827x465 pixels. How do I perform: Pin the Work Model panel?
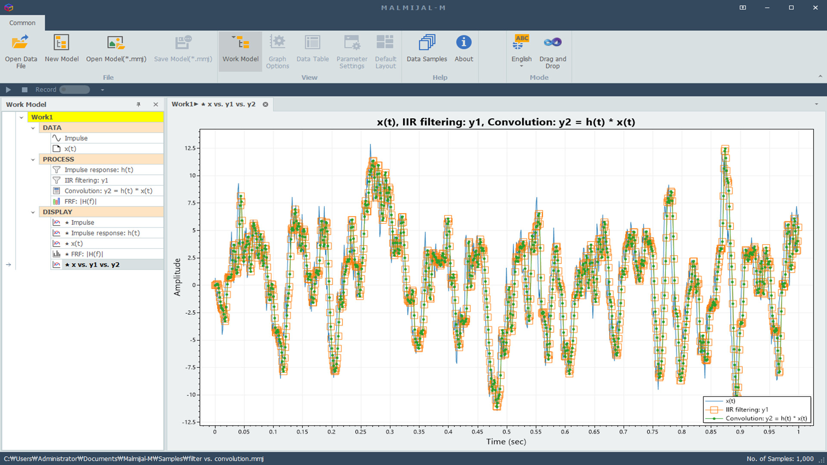[138, 104]
